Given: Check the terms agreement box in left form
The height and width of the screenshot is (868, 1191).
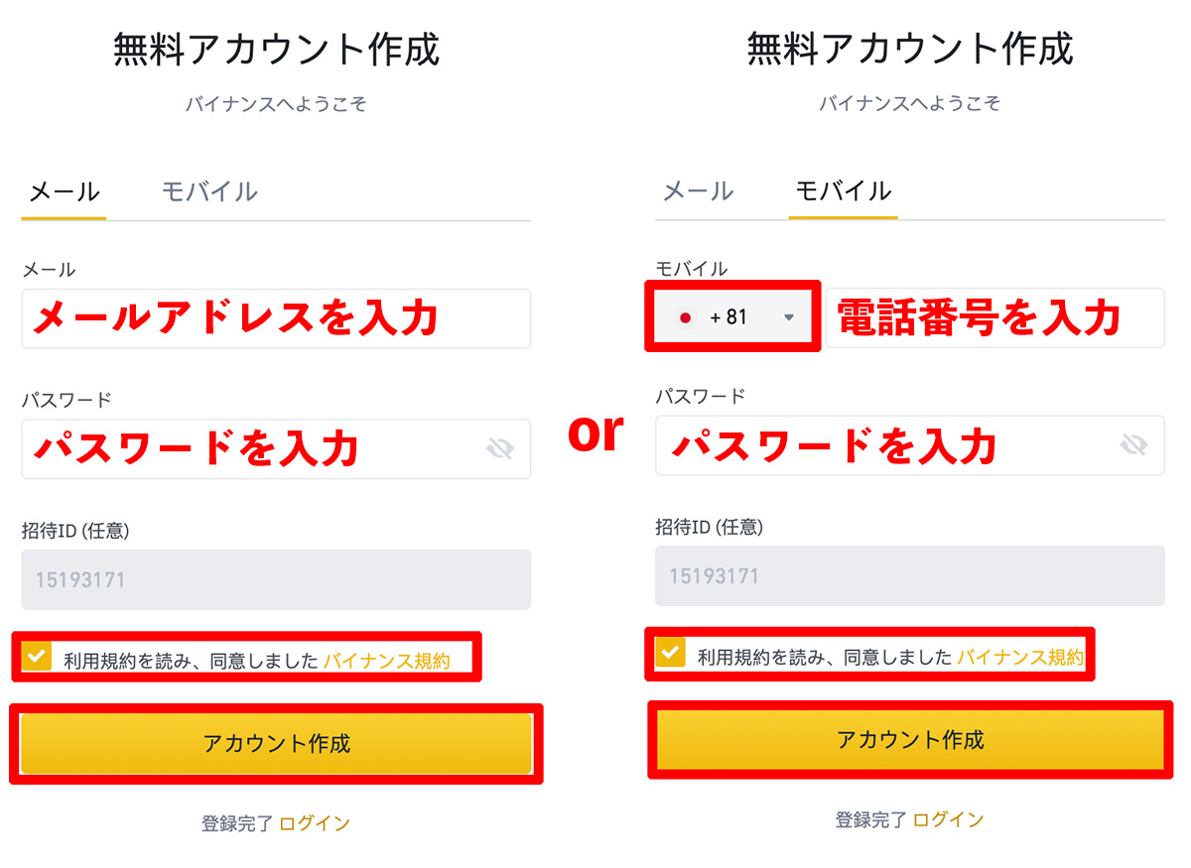Looking at the screenshot, I should (38, 657).
